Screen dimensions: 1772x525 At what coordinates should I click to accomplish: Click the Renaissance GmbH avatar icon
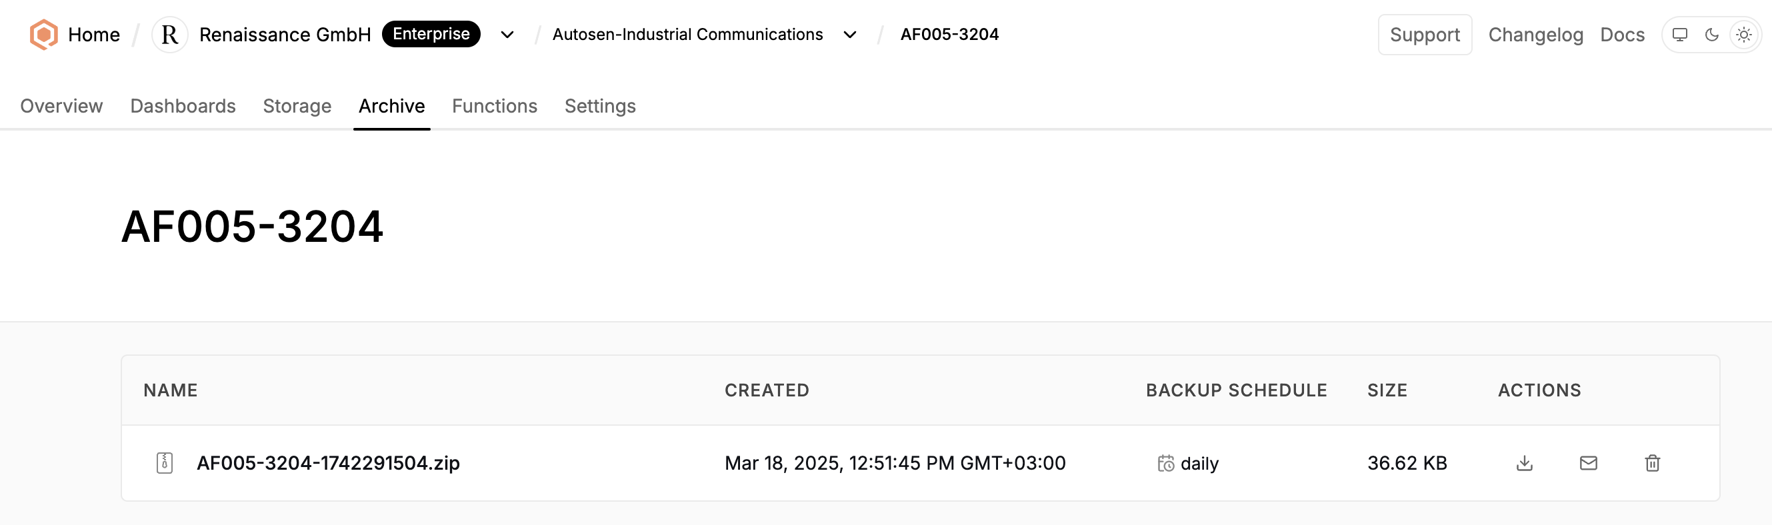(x=169, y=35)
